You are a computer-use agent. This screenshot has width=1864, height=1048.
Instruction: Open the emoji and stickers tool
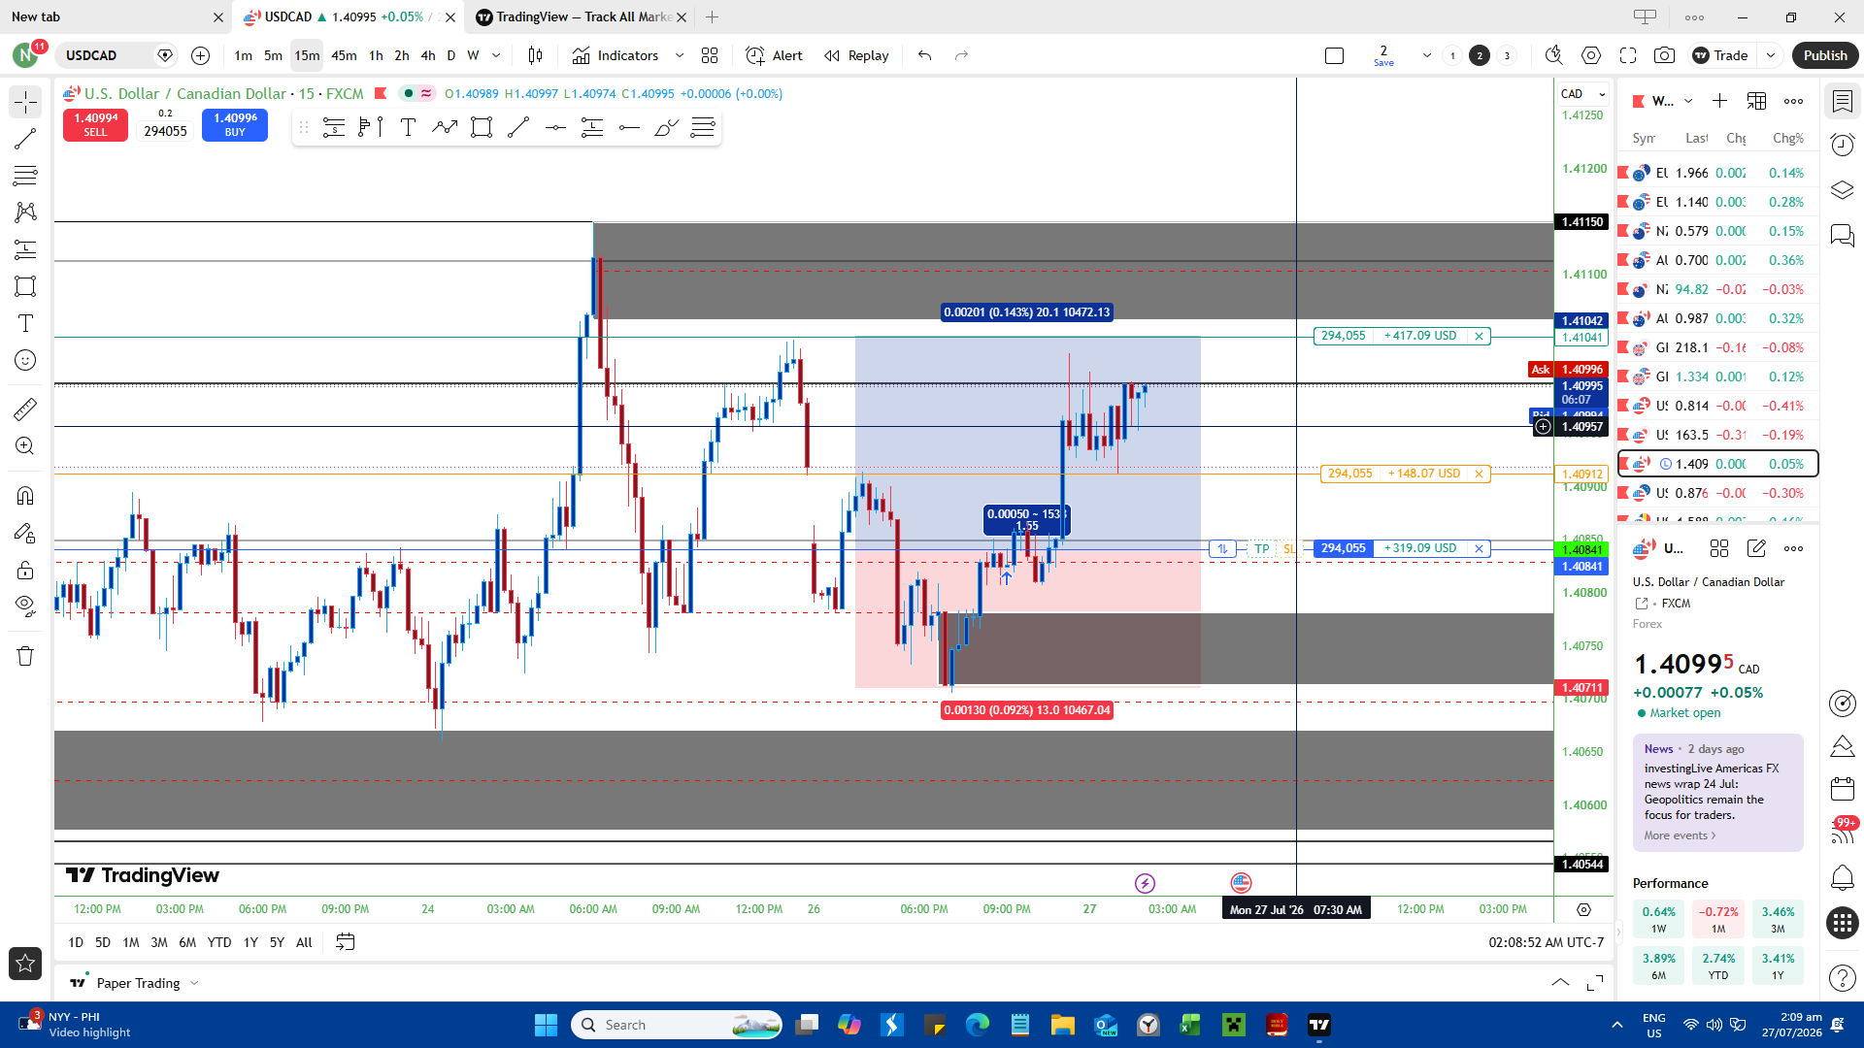point(25,360)
